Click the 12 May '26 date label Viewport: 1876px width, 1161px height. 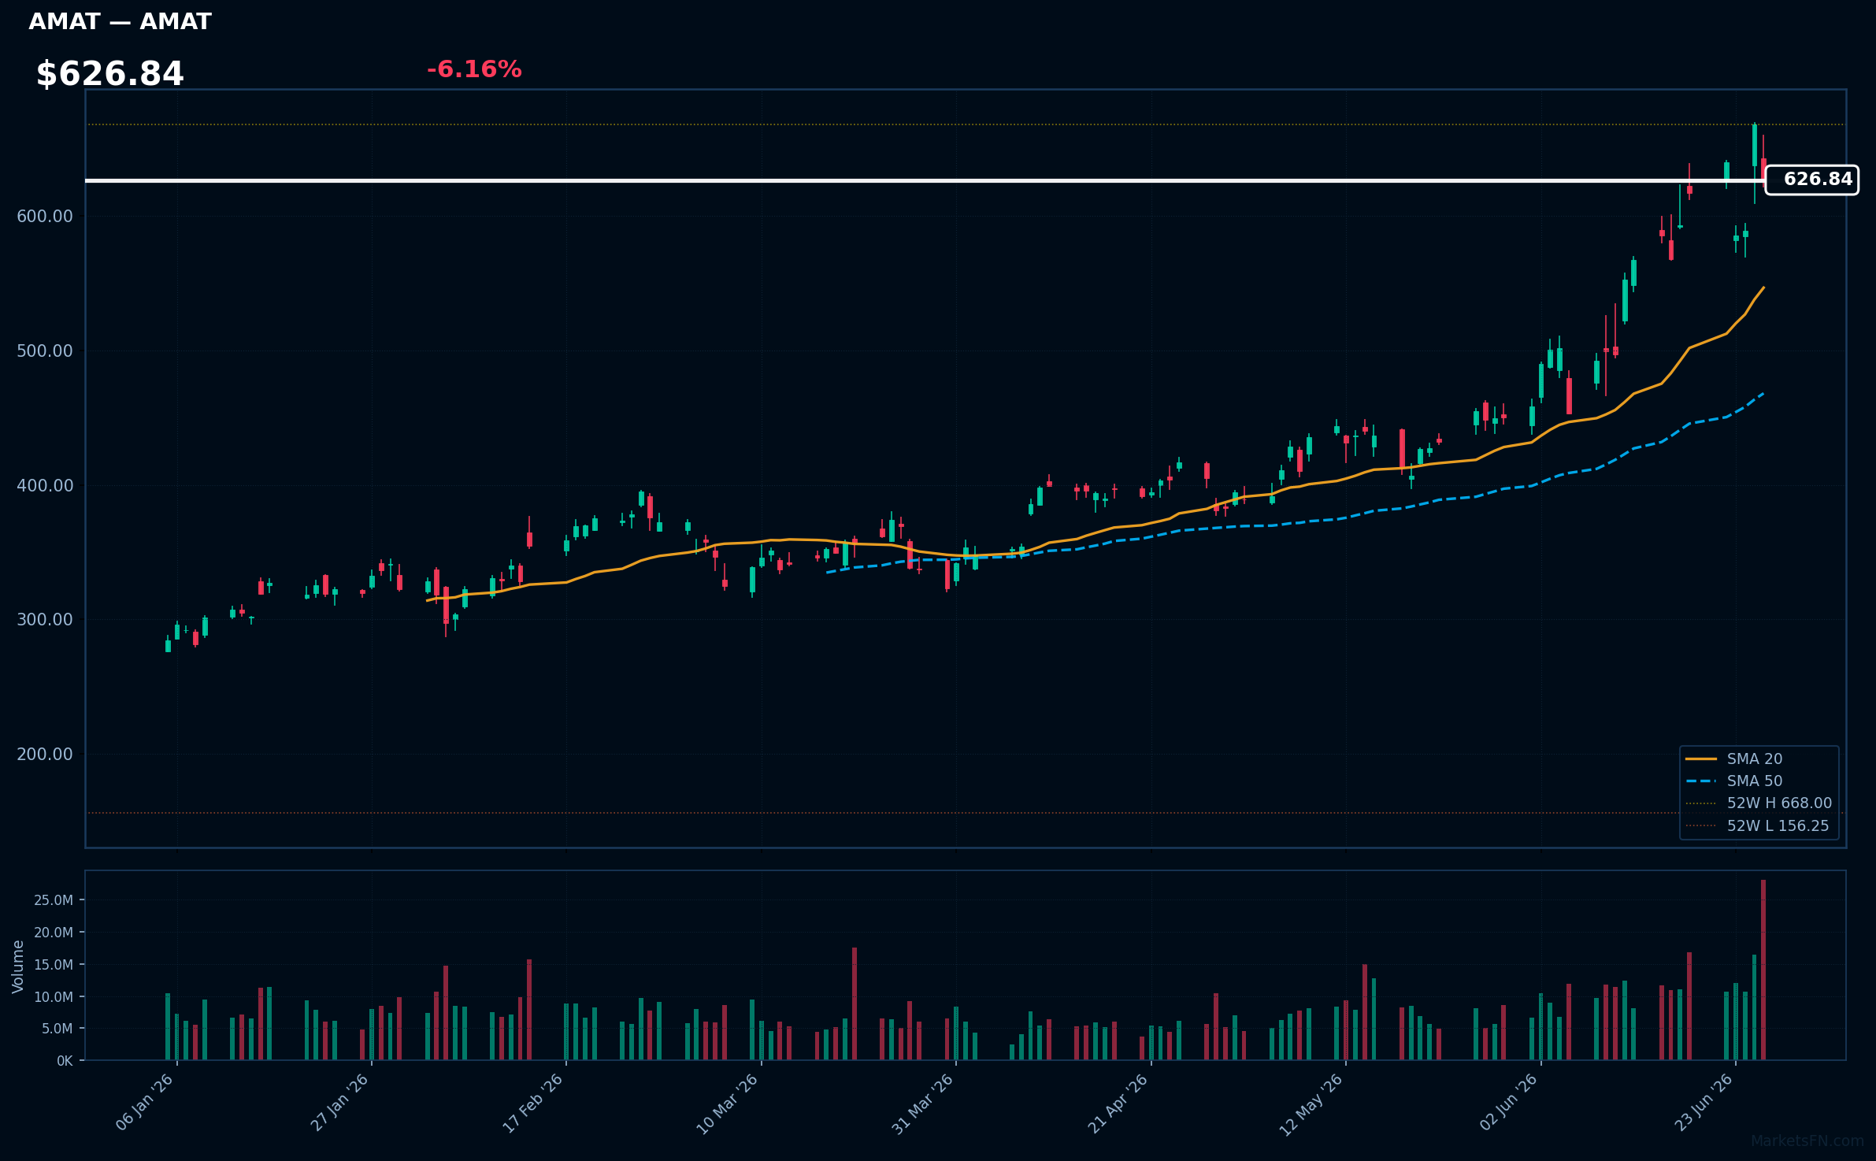click(1312, 1104)
